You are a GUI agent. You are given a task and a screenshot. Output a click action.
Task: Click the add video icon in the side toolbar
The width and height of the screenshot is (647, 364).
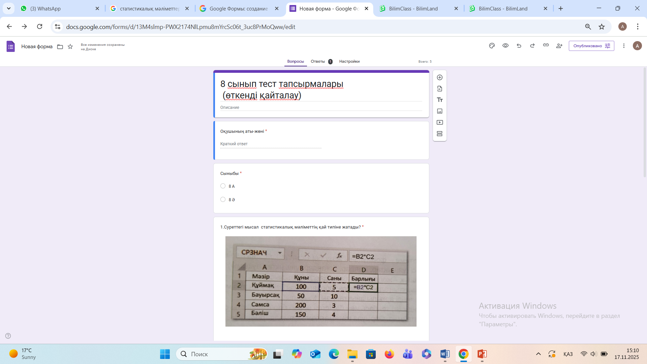tap(440, 122)
